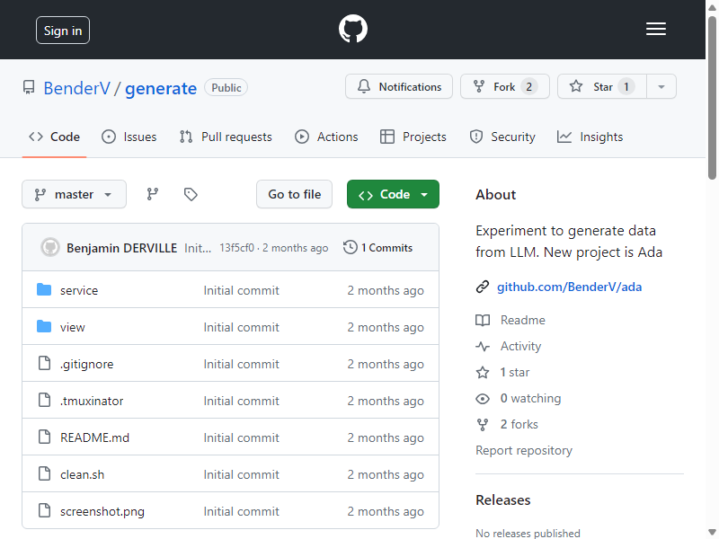Viewport: 719px width, 539px height.
Task: Click Benjamin DERVILLE's avatar
Action: point(50,248)
